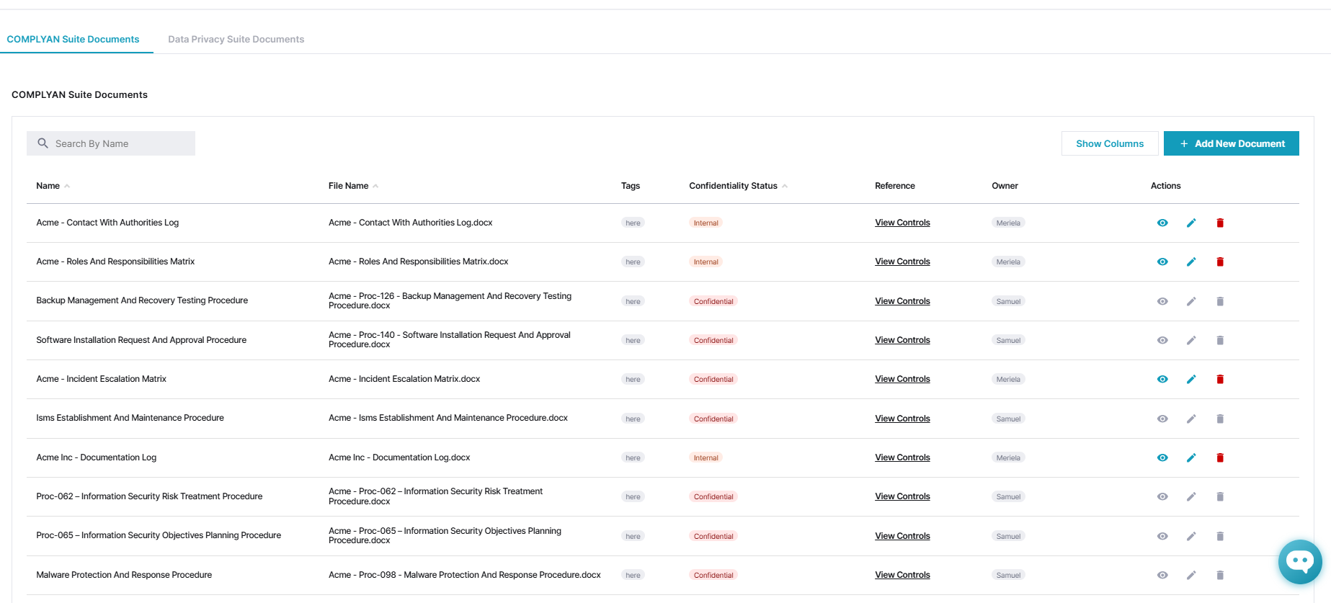
Task: View the Contact With Authorities Log via eye icon
Action: click(x=1162, y=223)
